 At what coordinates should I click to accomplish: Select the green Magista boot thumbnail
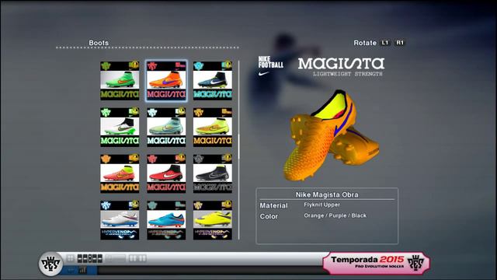click(x=120, y=81)
